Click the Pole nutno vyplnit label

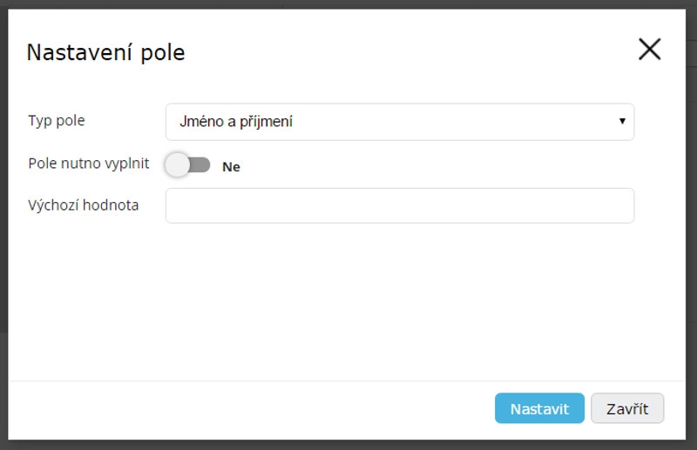coord(89,164)
